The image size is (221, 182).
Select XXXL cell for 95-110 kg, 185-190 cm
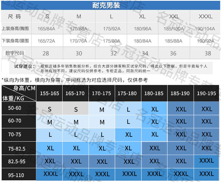pyautogui.click(x=181, y=174)
